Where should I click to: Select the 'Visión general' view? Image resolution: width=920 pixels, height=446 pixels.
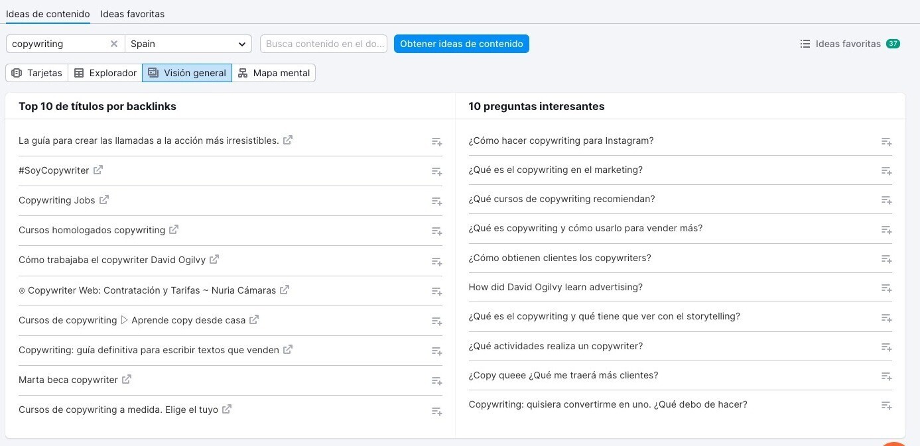[187, 73]
